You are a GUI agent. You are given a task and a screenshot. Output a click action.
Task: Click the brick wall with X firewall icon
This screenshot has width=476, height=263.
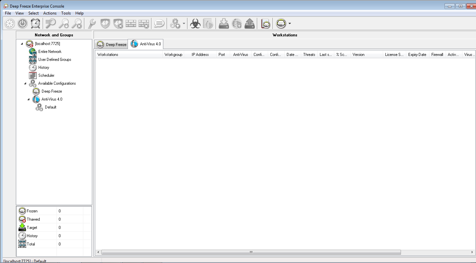click(x=144, y=23)
